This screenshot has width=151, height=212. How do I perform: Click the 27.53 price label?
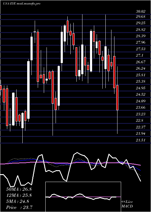[141, 49]
